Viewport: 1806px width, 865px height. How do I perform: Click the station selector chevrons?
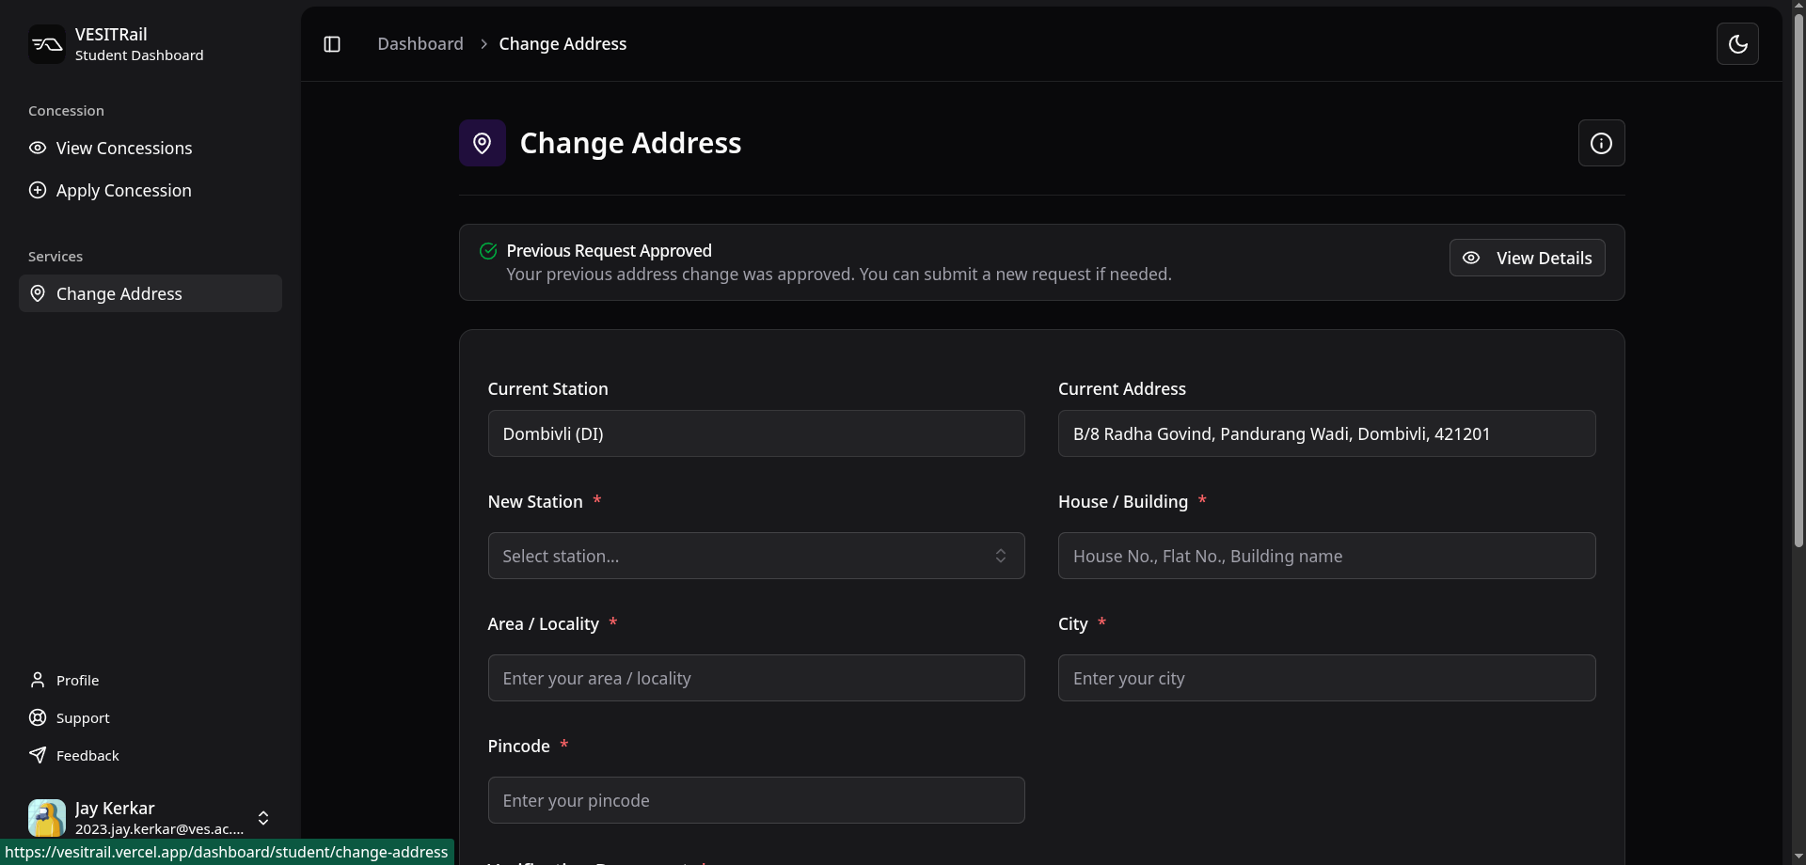1001,556
